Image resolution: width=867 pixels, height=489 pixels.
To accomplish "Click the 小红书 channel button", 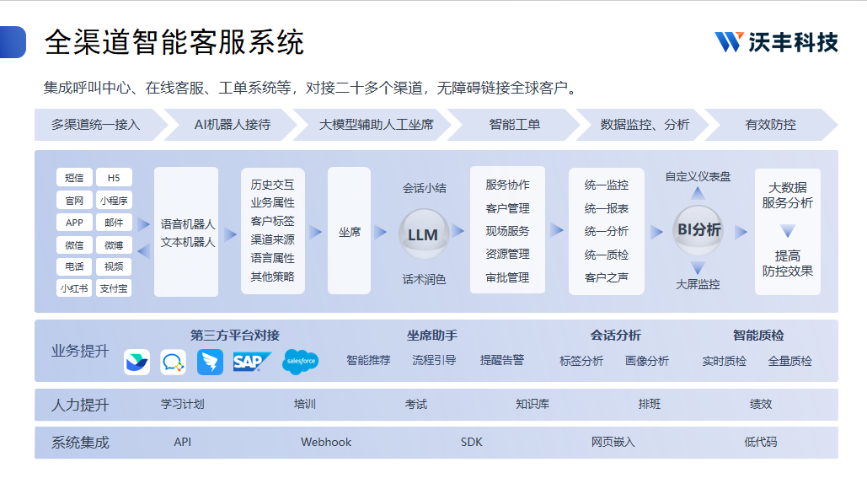I will coord(74,287).
